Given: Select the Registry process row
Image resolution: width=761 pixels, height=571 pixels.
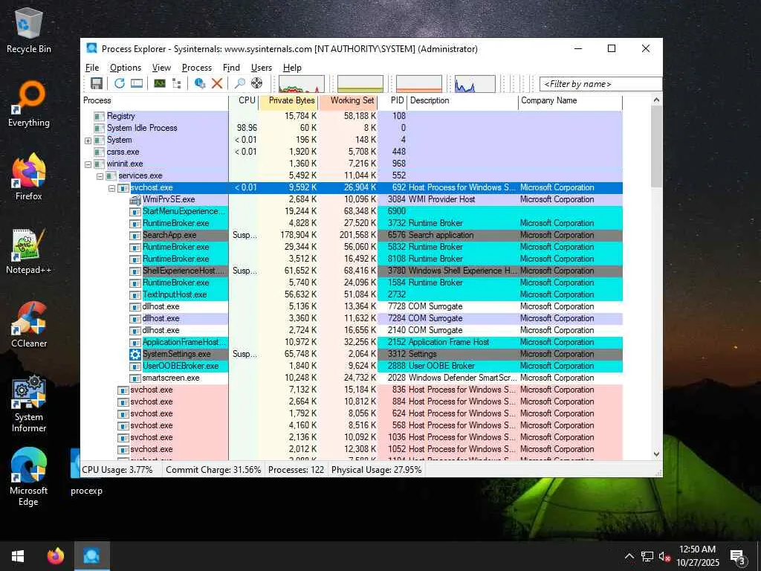Looking at the screenshot, I should coord(352,116).
